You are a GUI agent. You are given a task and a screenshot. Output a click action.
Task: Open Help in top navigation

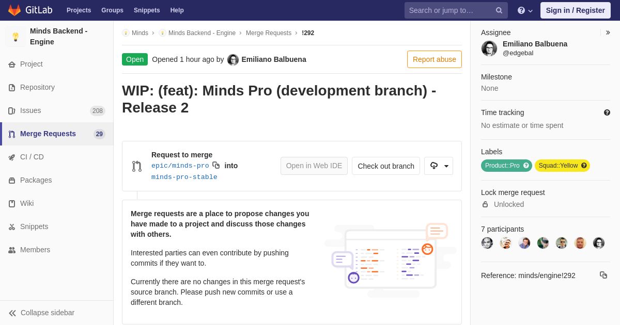[177, 10]
